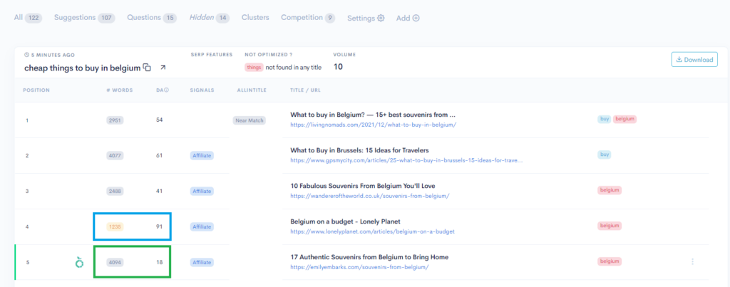The width and height of the screenshot is (730, 287).
Task: Open the Questions tab
Action: tap(152, 18)
